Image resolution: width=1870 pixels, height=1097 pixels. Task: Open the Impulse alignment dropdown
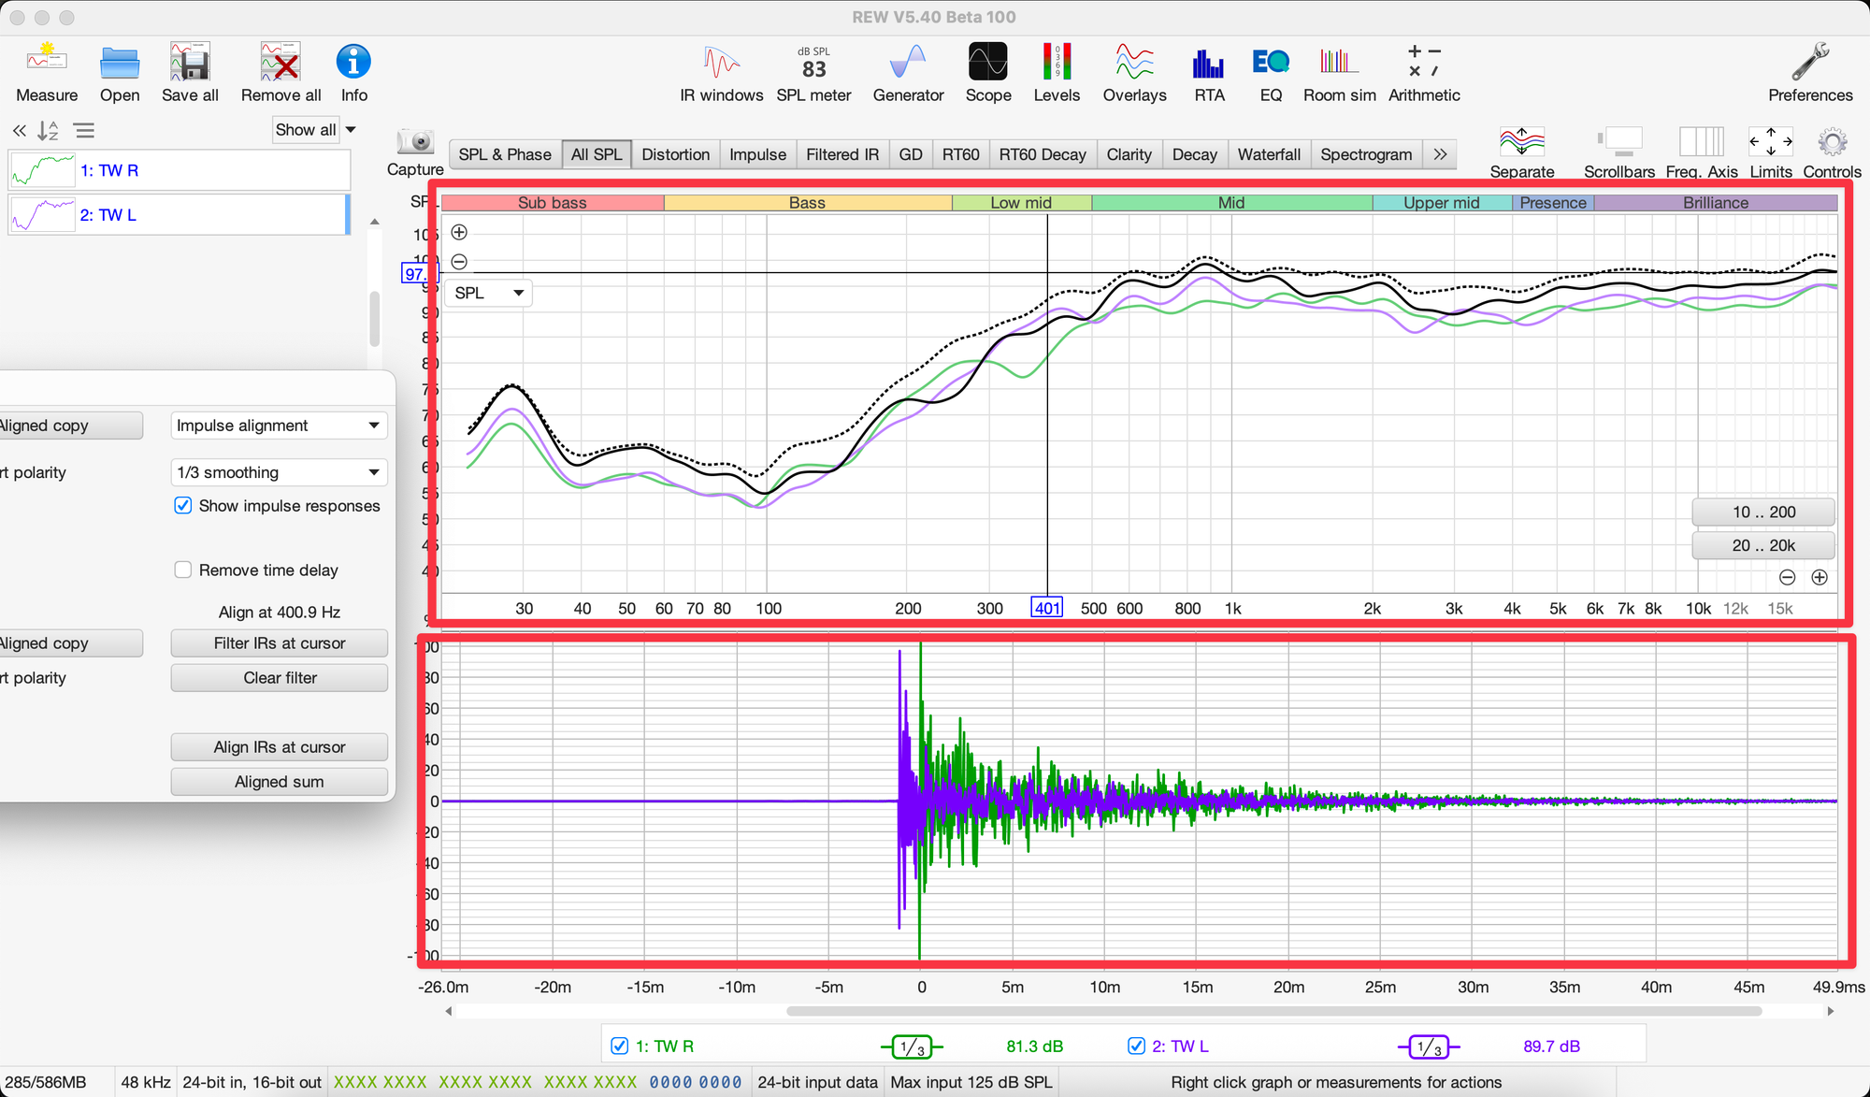pyautogui.click(x=279, y=426)
